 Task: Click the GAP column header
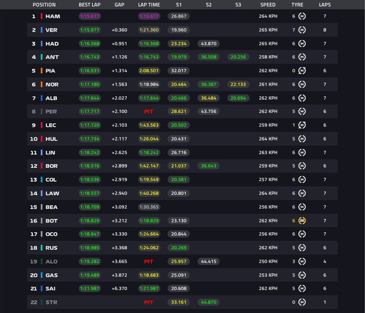pyautogui.click(x=119, y=5)
